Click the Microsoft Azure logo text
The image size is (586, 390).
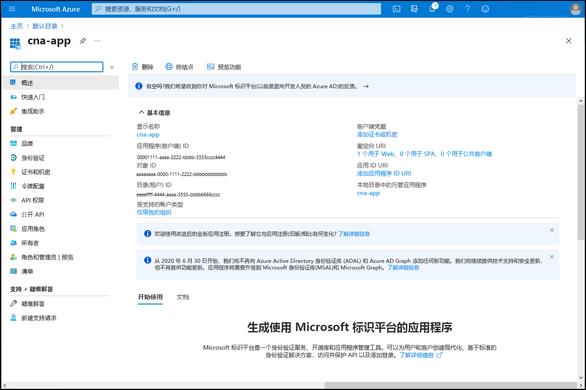pos(56,9)
